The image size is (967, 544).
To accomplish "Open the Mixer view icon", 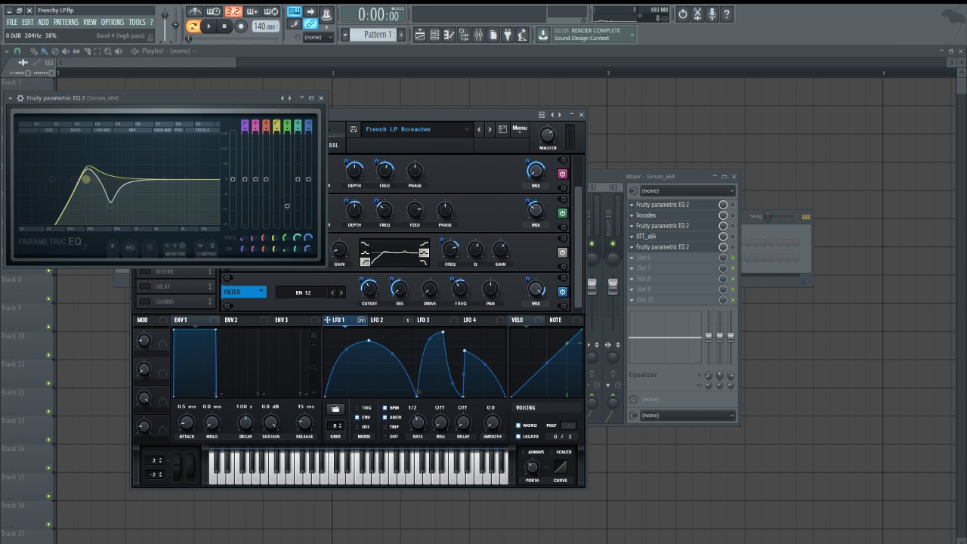I will pyautogui.click(x=478, y=35).
